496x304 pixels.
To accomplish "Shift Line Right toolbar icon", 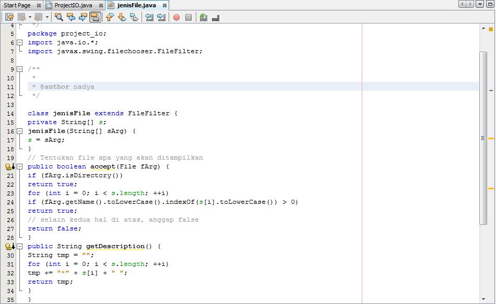I will pos(161,17).
